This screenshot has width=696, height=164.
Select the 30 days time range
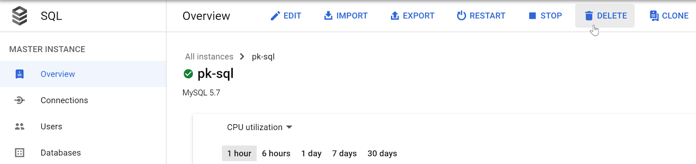coord(382,153)
